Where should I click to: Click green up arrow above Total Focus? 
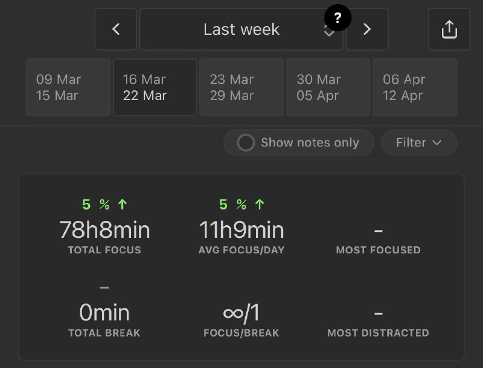[x=123, y=205]
